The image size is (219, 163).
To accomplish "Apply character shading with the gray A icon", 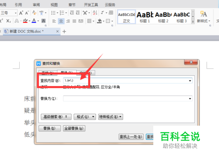I will point(43,21).
